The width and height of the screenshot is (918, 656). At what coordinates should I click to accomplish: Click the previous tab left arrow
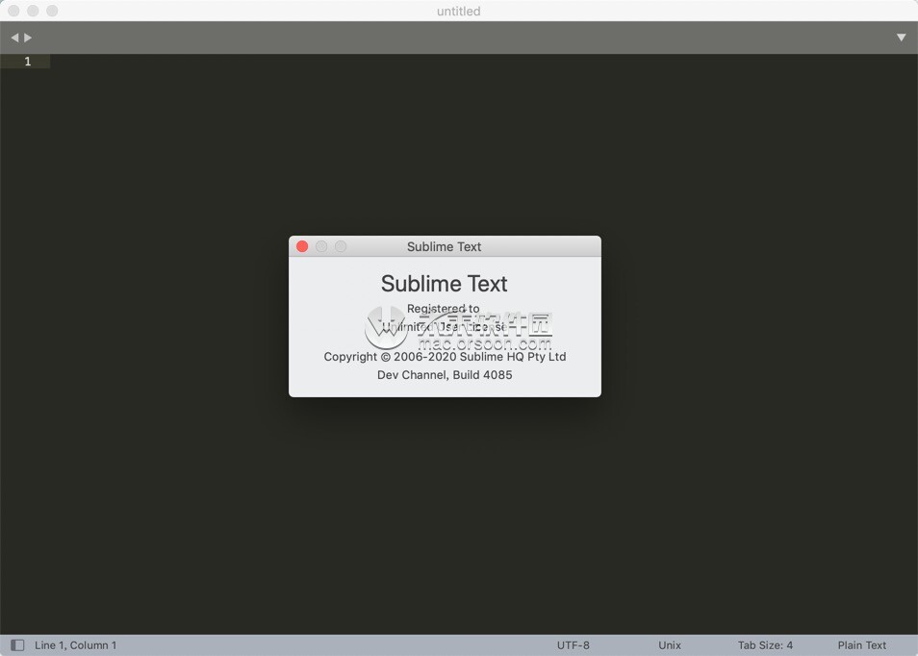(x=14, y=38)
